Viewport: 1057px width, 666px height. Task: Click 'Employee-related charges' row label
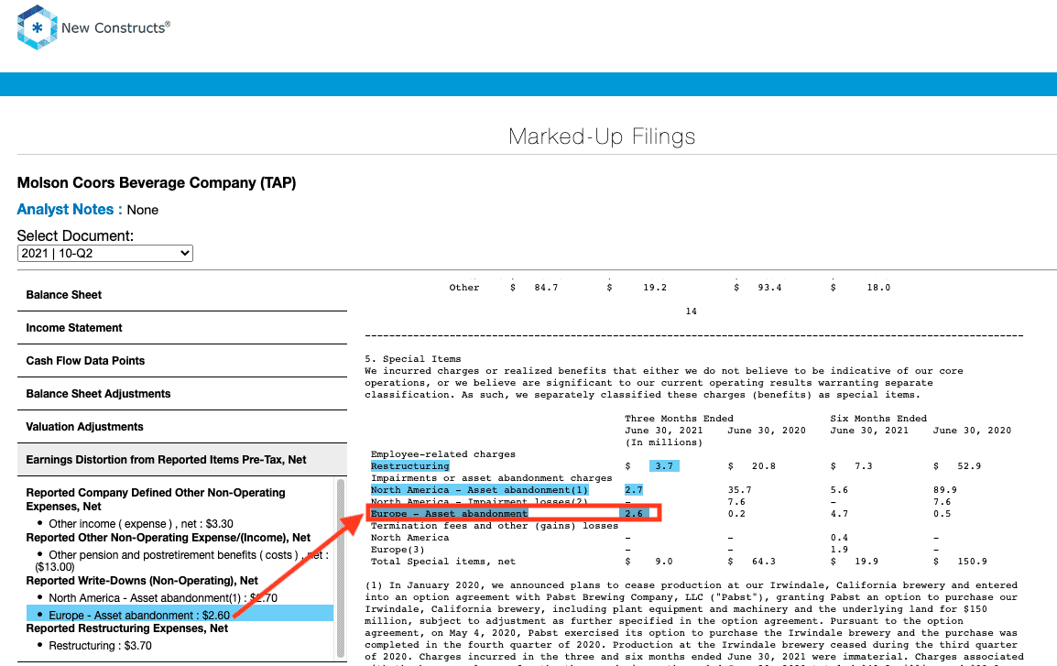[443, 454]
